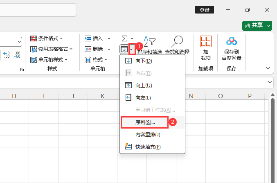Open Find and Select (查找和选择)
The height and width of the screenshot is (183, 277).
(177, 45)
